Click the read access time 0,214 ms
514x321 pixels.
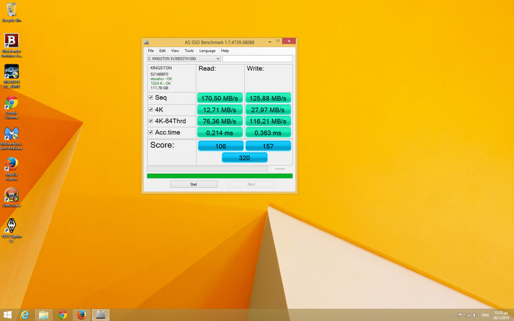(x=220, y=133)
